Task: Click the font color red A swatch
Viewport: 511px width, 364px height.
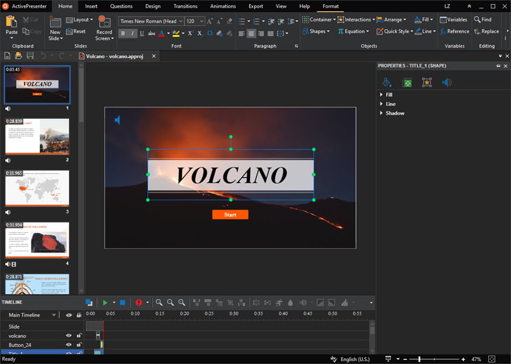Action: [x=161, y=33]
